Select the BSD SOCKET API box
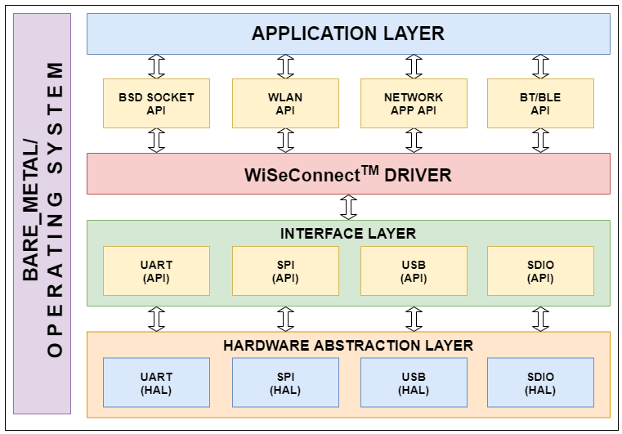Image resolution: width=622 pixels, height=434 pixels. point(156,104)
